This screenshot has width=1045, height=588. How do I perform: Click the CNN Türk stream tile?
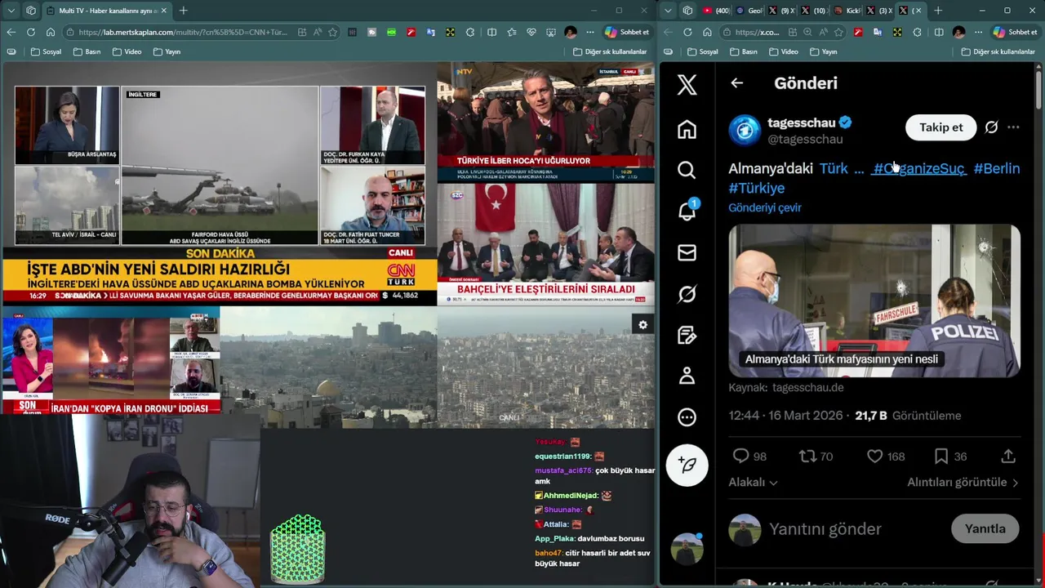pos(220,185)
